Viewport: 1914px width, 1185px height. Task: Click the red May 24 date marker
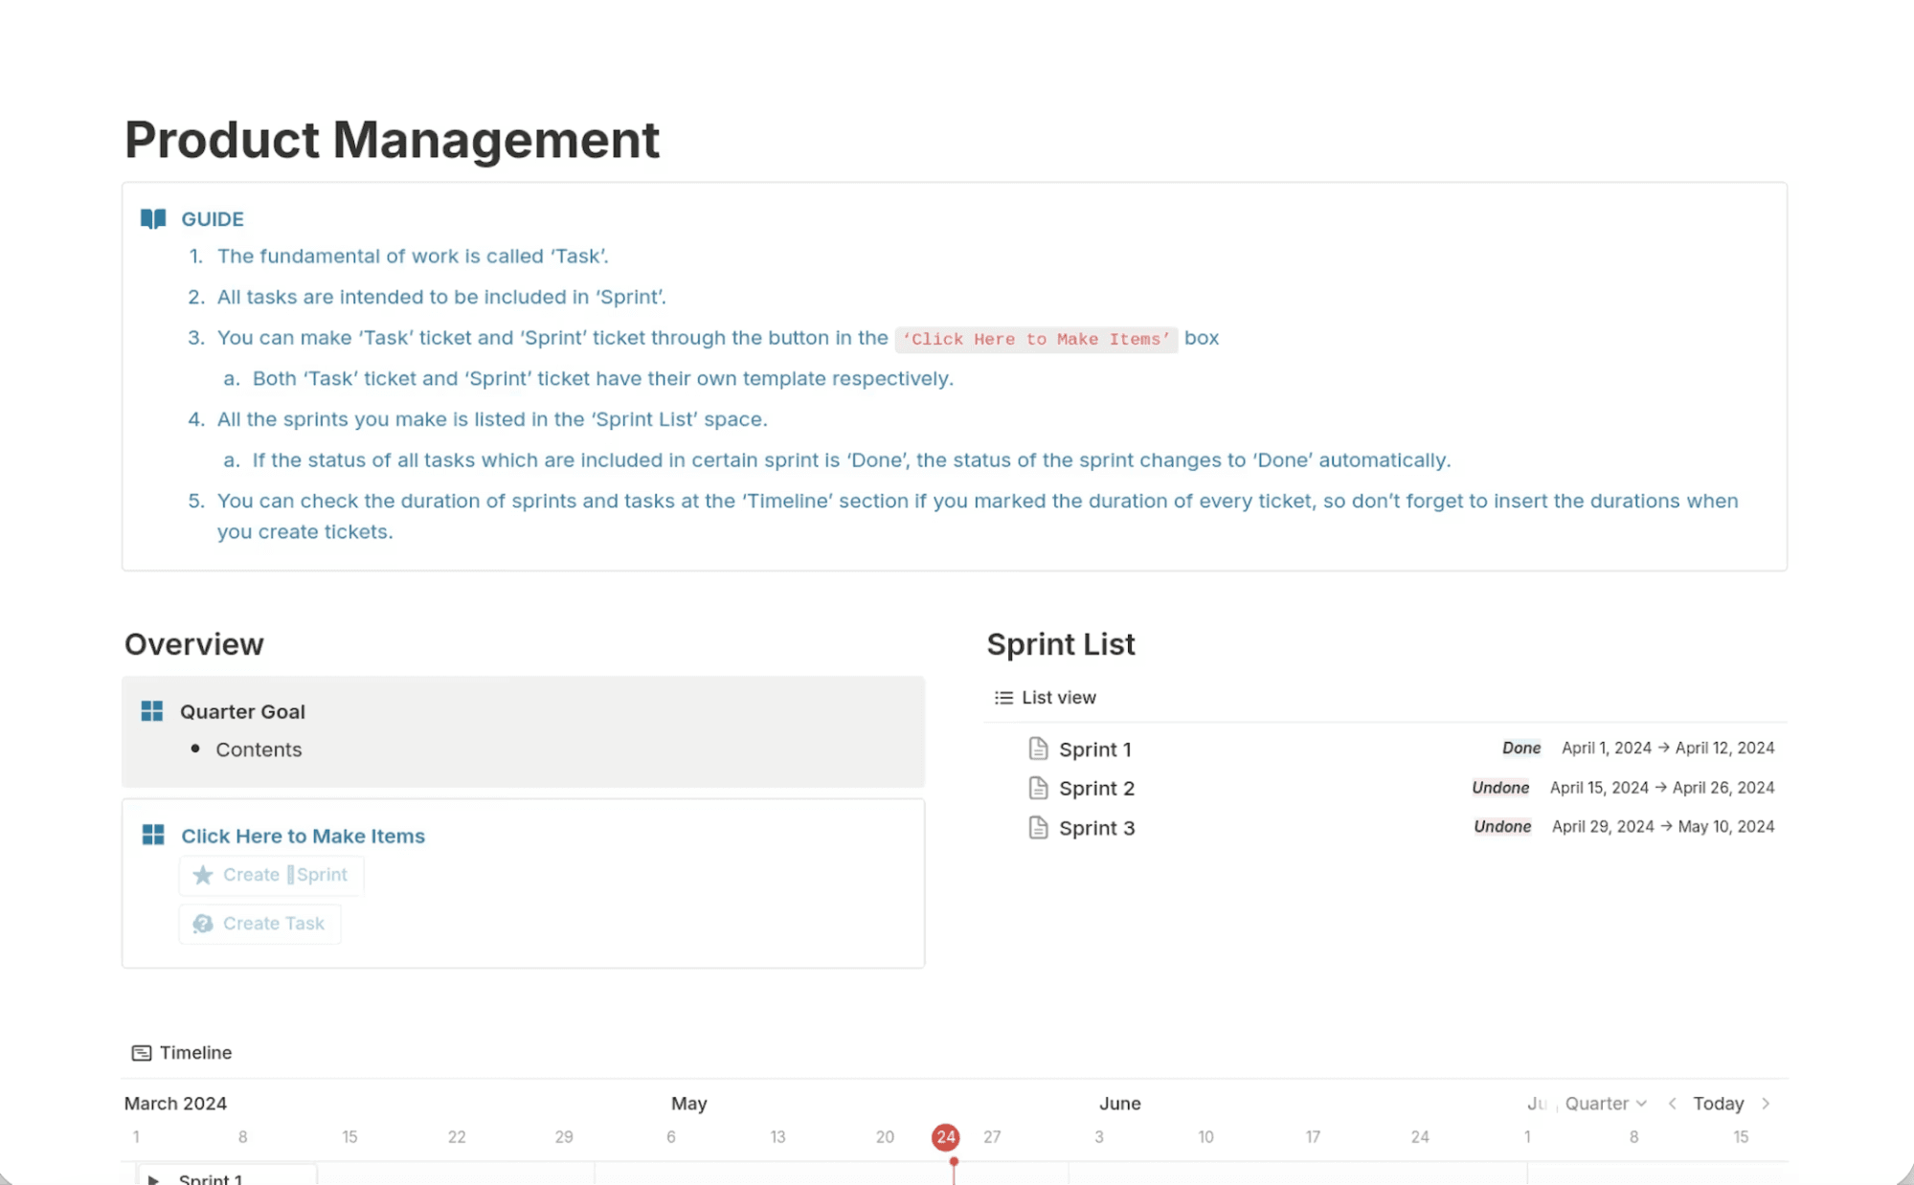[946, 1137]
